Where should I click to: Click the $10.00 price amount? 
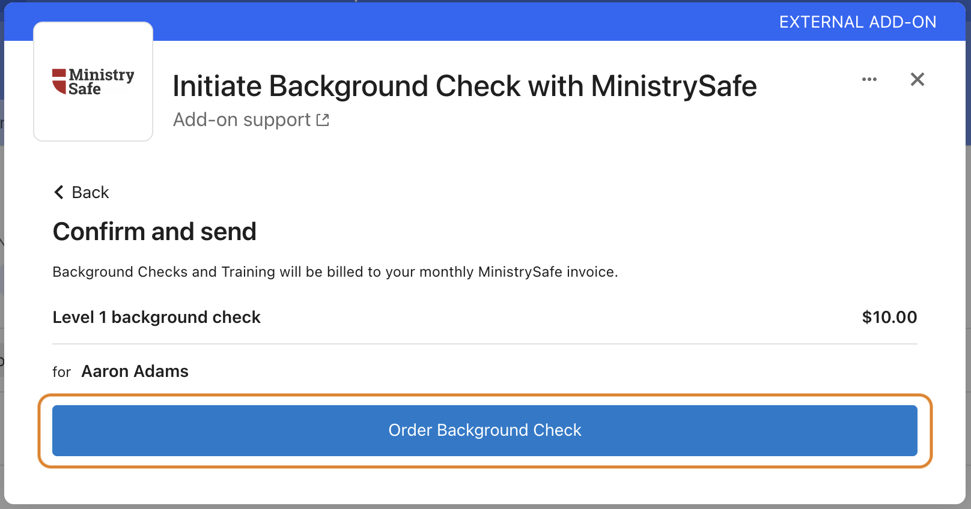tap(889, 317)
